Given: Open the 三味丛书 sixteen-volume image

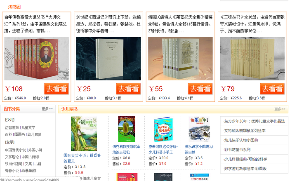Looking at the screenshot, I should pyautogui.click(x=252, y=59).
